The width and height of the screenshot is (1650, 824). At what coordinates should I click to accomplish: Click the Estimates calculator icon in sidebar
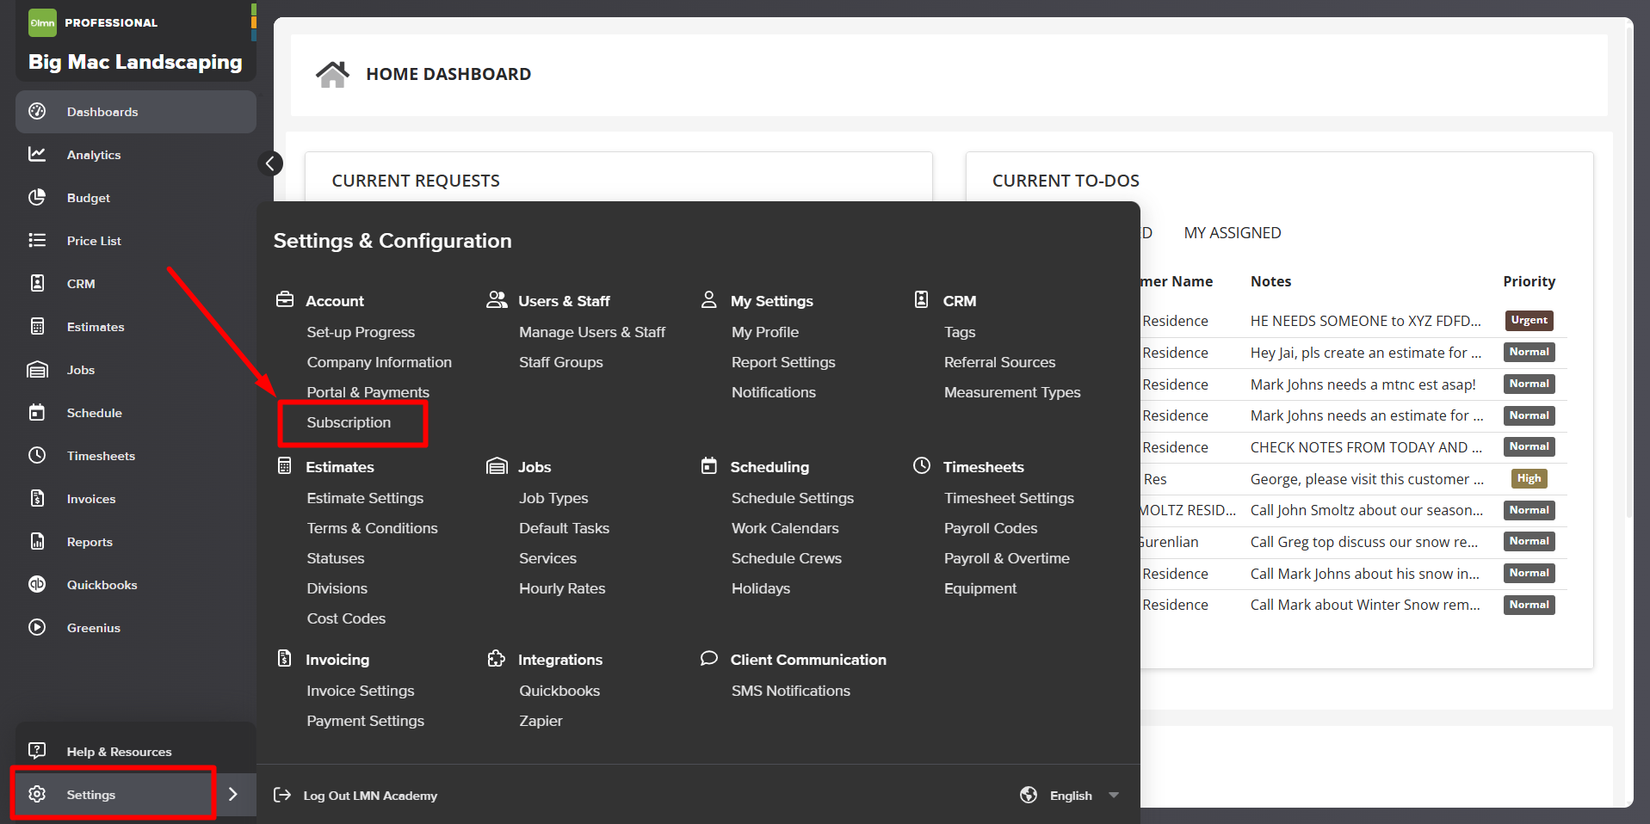pyautogui.click(x=37, y=326)
